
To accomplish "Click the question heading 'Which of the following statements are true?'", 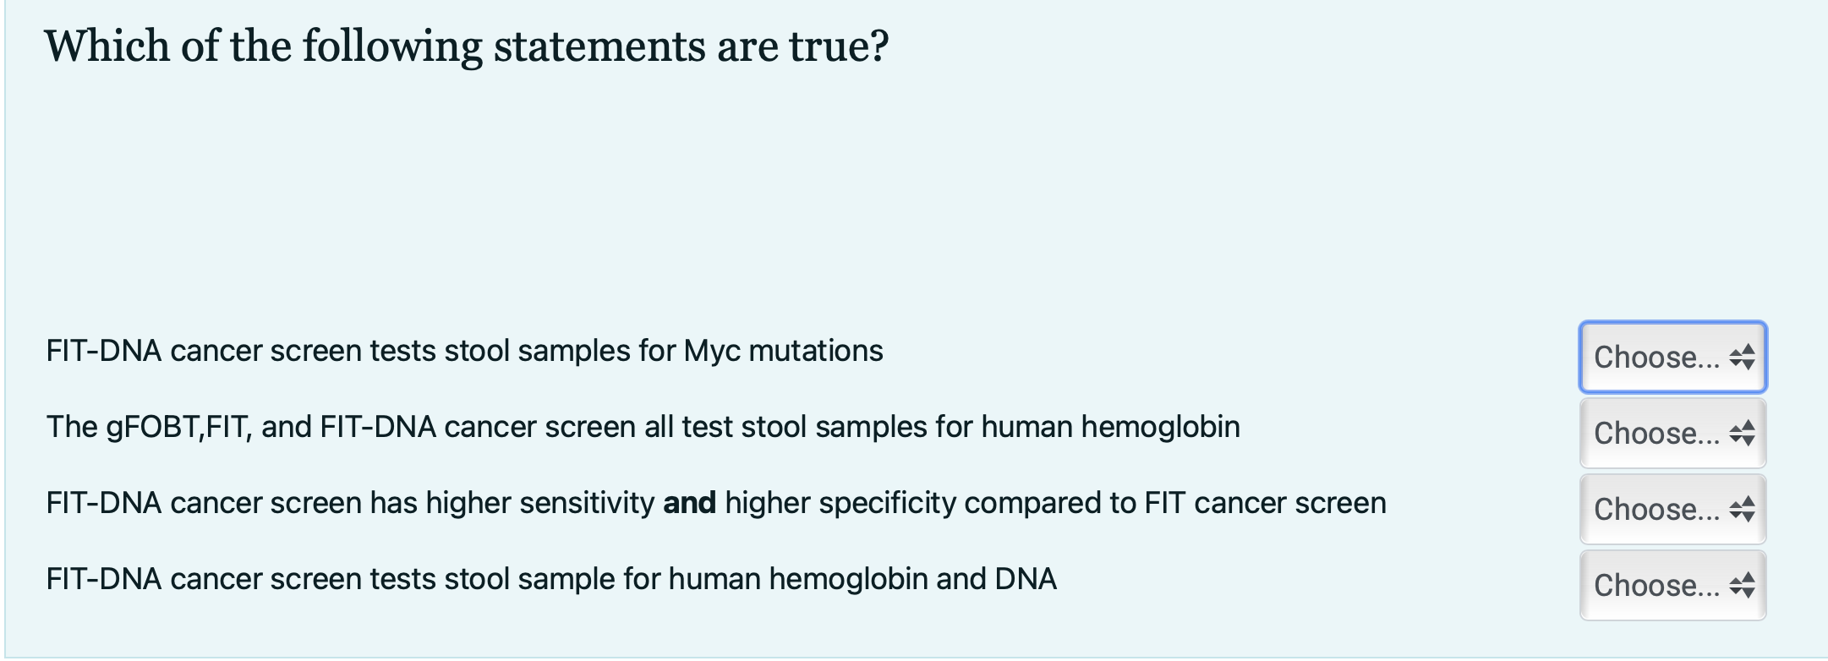I will (x=466, y=46).
